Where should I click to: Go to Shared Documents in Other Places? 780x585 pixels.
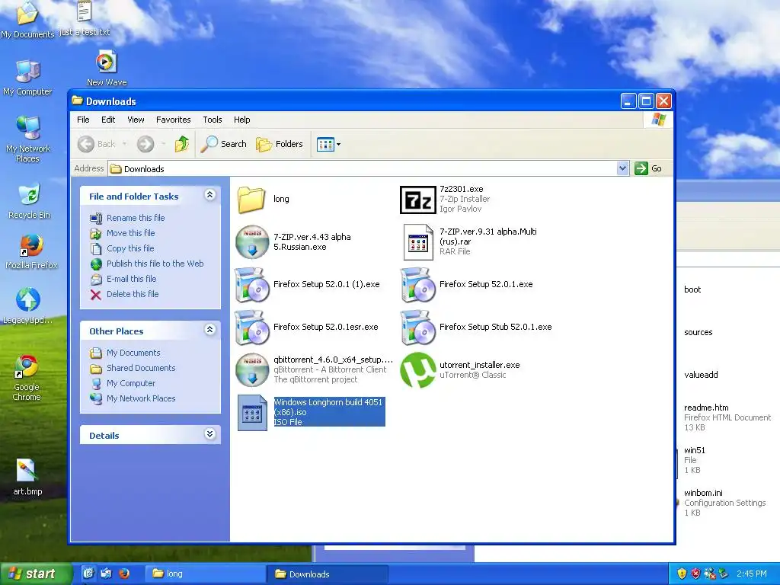pos(141,368)
